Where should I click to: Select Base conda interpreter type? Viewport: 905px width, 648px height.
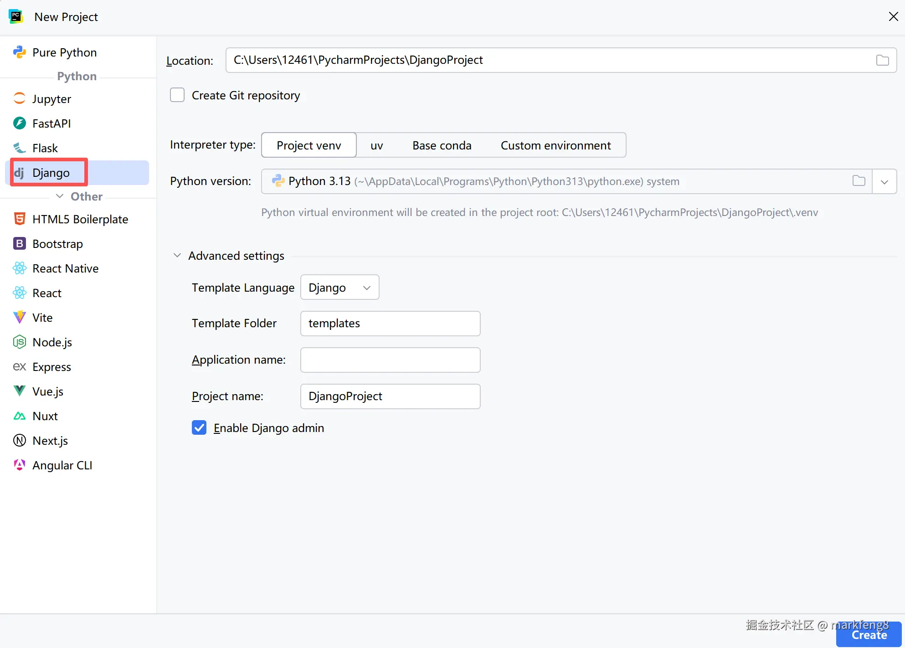pos(442,145)
